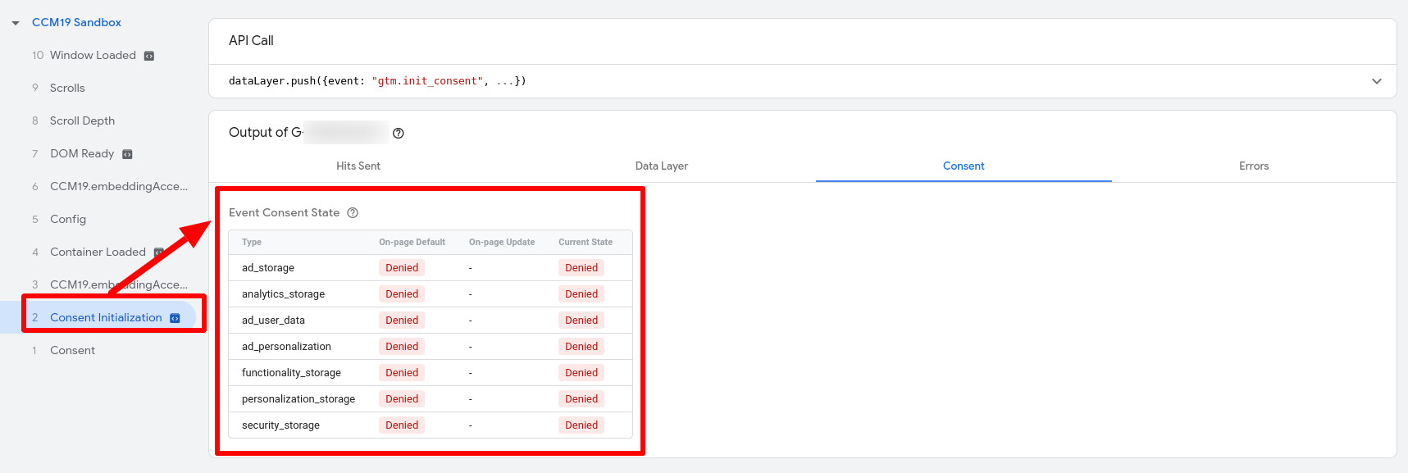This screenshot has width=1408, height=473.
Task: Click help icon beside Event Consent State
Action: point(353,213)
